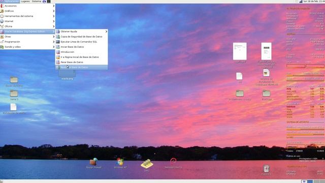The width and height of the screenshot is (325, 183).
Task: Expand arrow beside Gráficos
Action: pos(53,11)
